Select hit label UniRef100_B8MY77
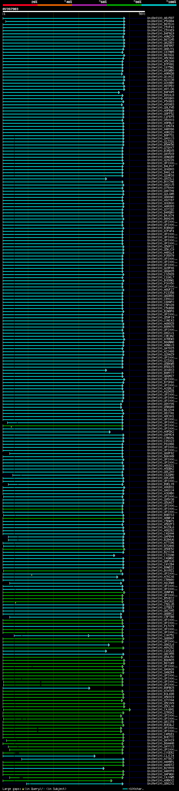The height and width of the screenshot is (791, 179). click(161, 373)
